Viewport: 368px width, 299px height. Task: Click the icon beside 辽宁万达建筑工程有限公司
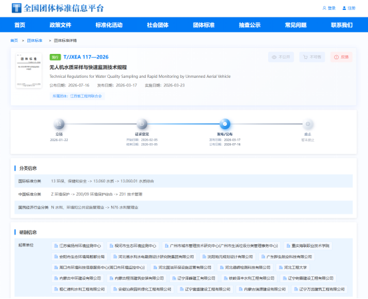pos(296,289)
